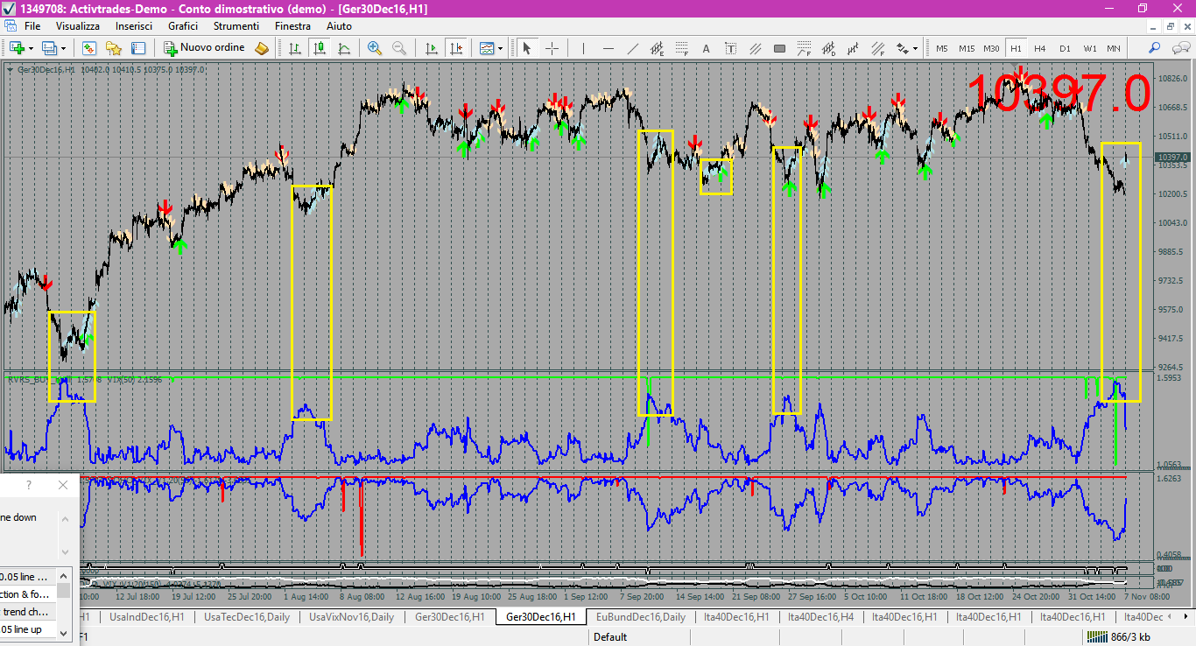Image resolution: width=1196 pixels, height=646 pixels.
Task: Open the Finestra menu
Action: [x=292, y=26]
